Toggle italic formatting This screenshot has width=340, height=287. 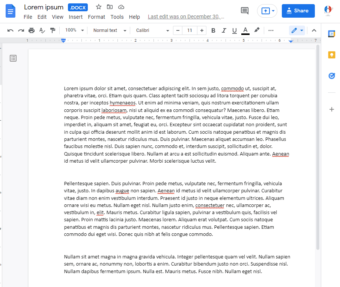click(x=224, y=30)
